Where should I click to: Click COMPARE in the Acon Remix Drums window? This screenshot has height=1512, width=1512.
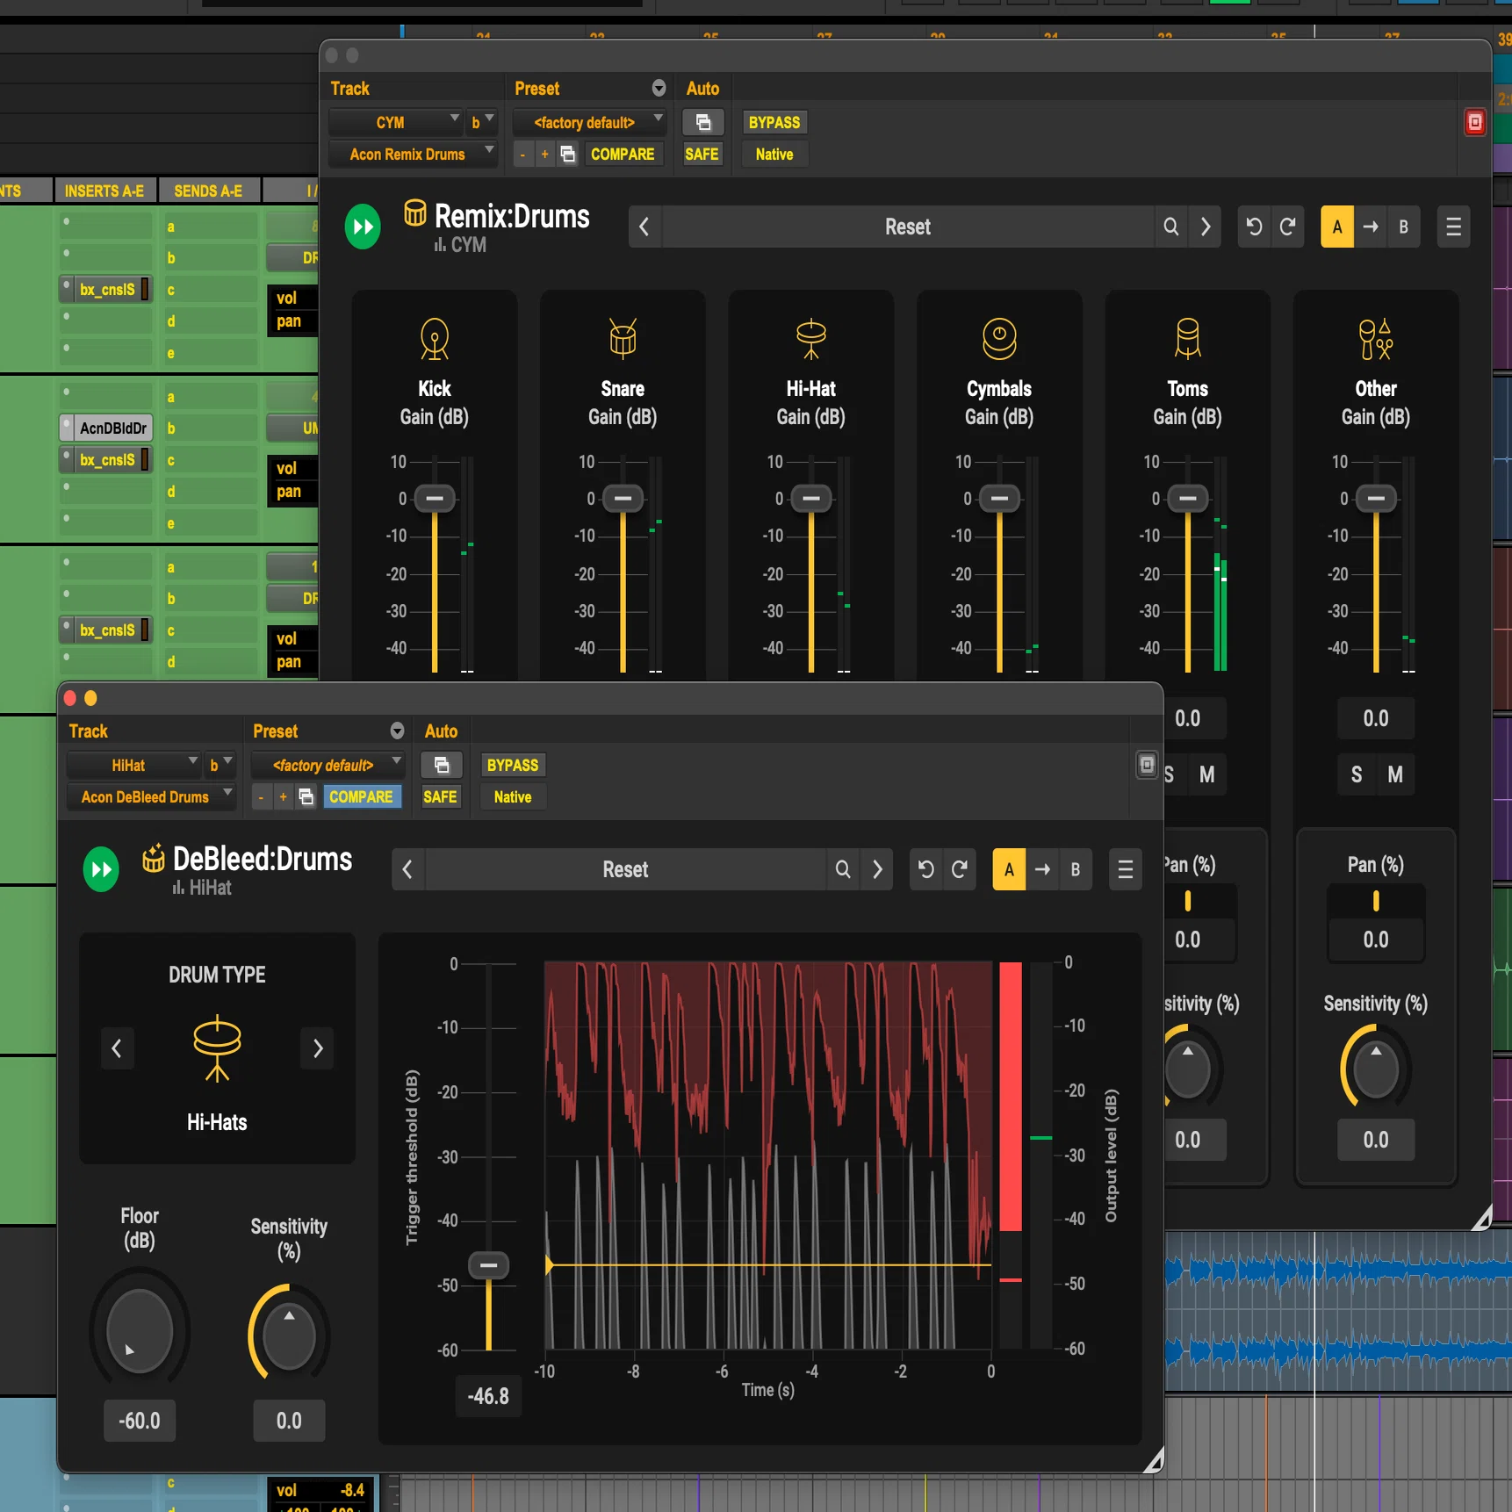(623, 154)
